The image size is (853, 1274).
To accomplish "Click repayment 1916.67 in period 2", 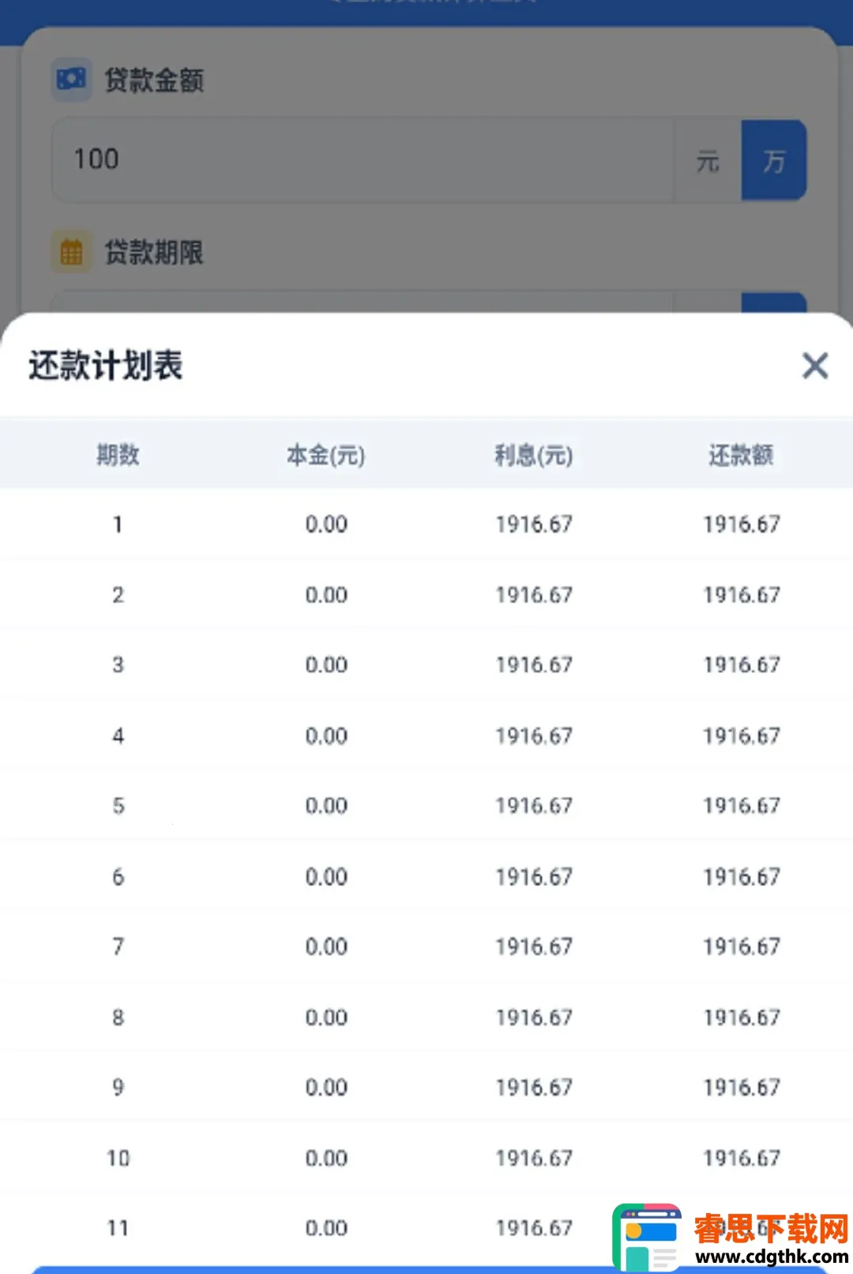I will coord(742,594).
